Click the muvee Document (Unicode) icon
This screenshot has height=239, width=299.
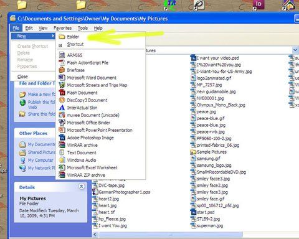coord(62,115)
